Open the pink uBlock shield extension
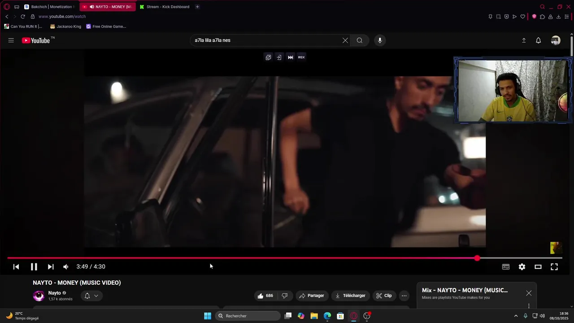The image size is (574, 323). [x=534, y=17]
